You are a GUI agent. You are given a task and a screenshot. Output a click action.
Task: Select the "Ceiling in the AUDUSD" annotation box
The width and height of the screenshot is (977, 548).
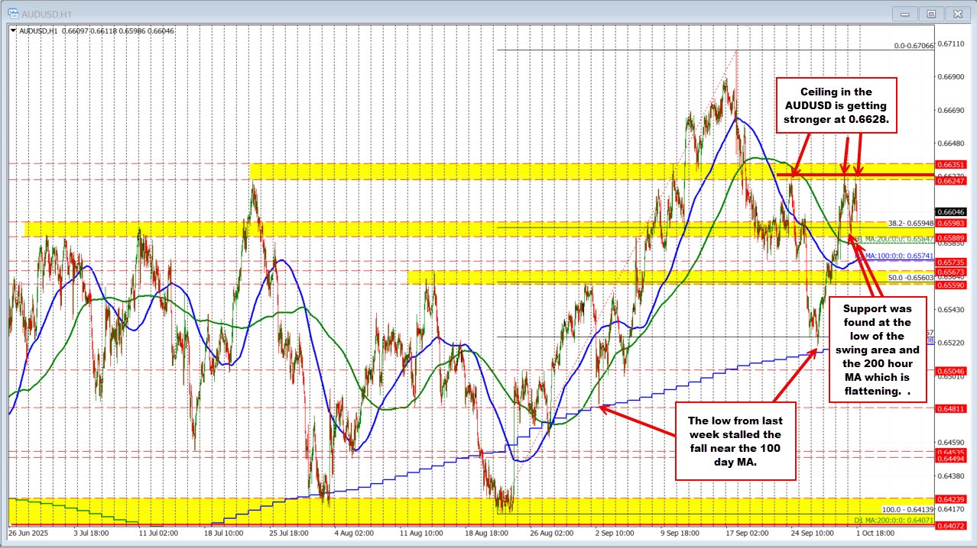coord(837,105)
